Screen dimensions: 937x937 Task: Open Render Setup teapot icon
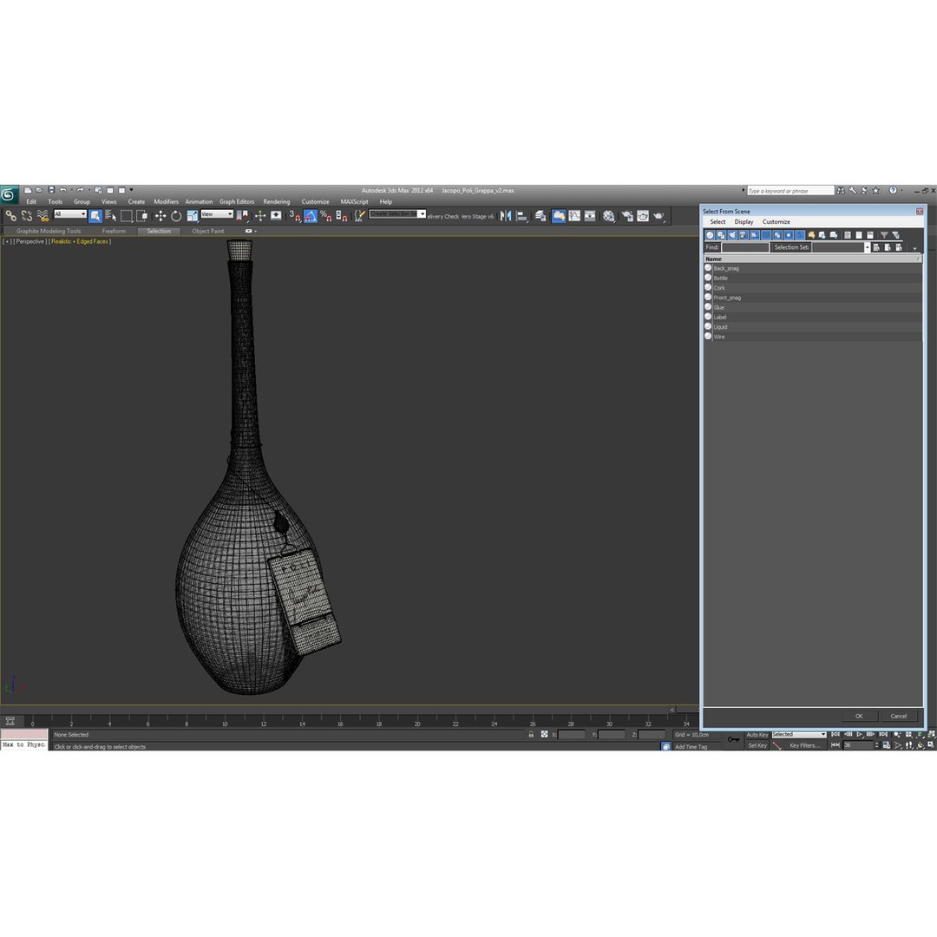627,216
